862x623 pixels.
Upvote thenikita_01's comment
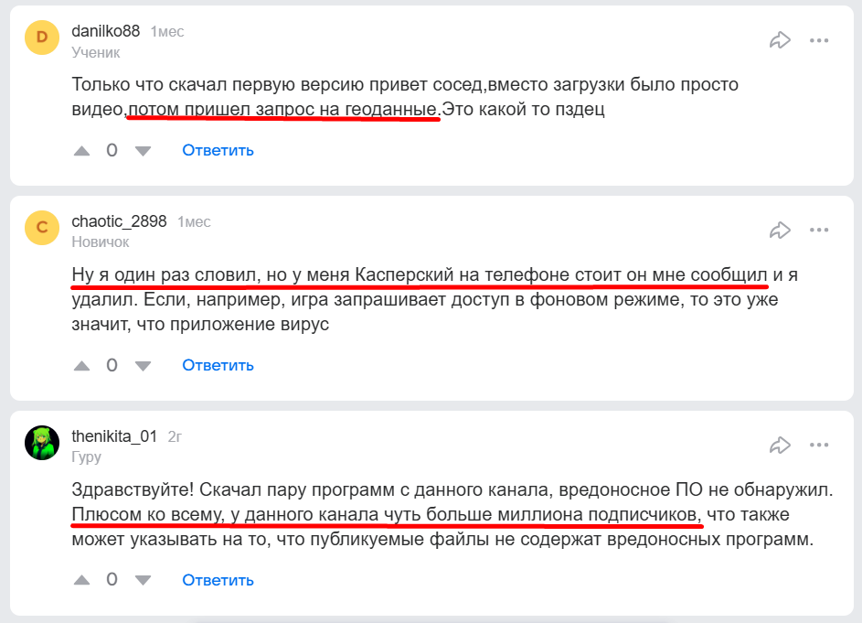click(82, 580)
